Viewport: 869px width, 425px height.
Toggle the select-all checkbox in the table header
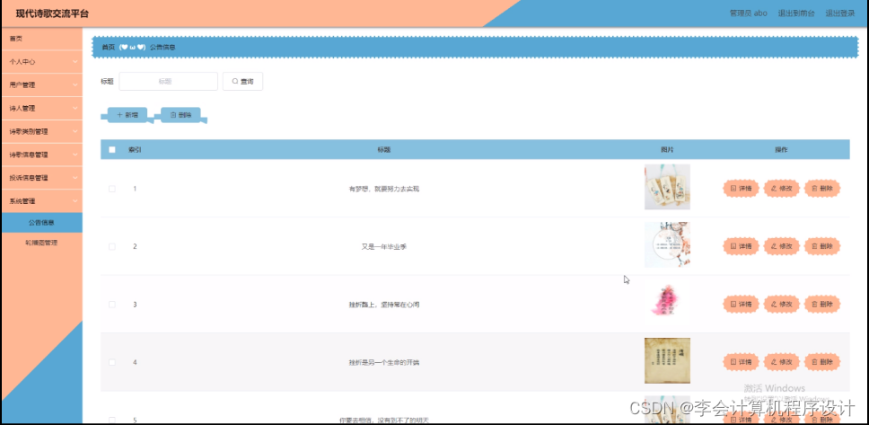pos(112,150)
